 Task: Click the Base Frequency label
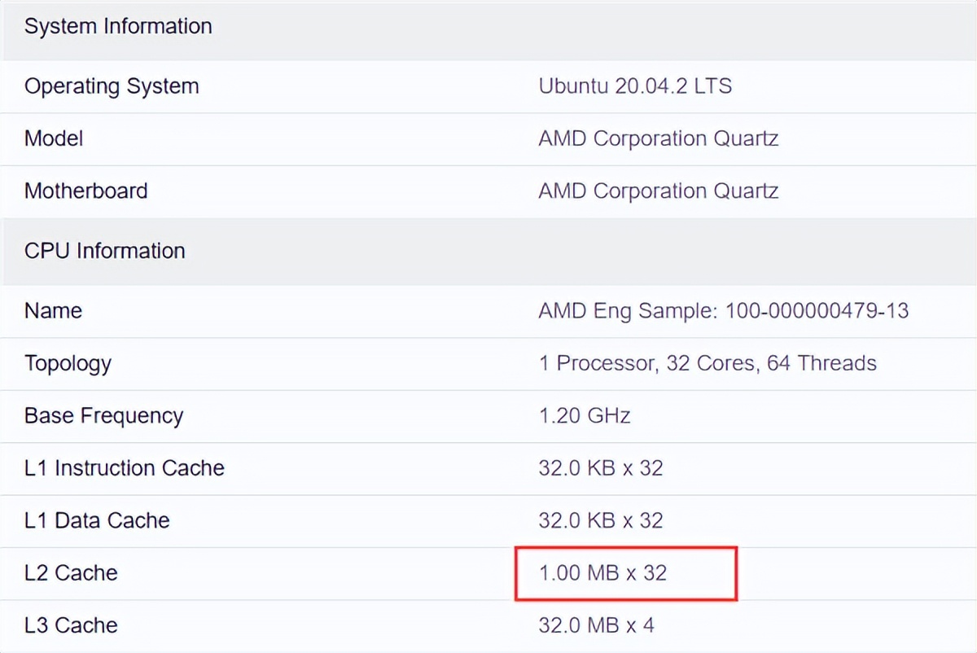pyautogui.click(x=103, y=415)
